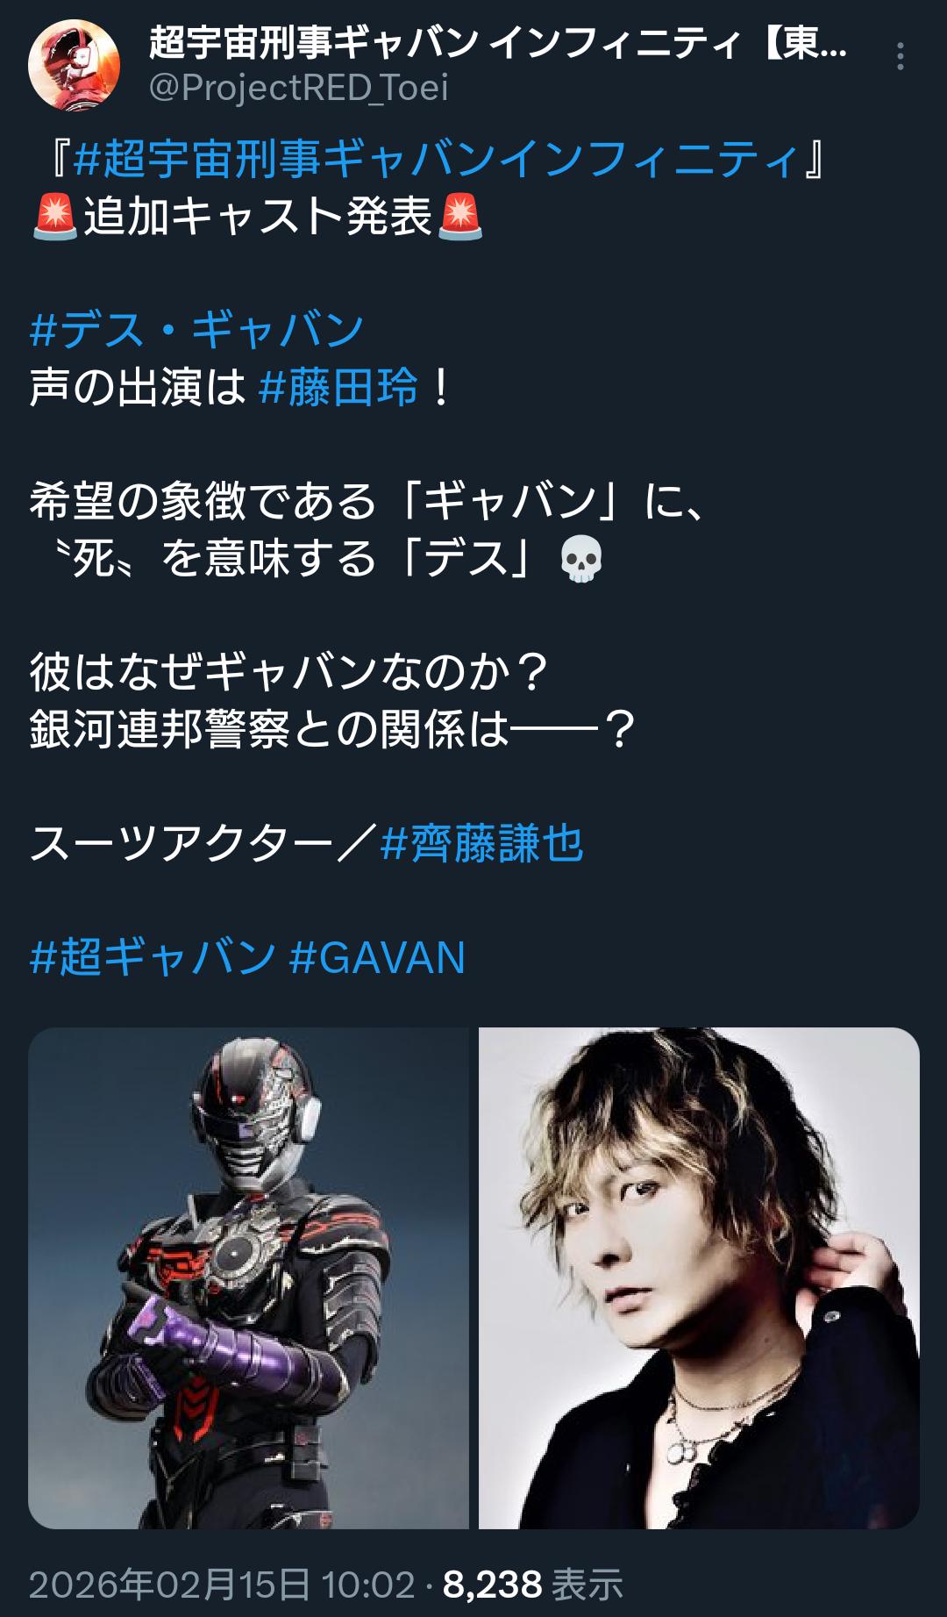
Task: Open the 8,238 表示 view count
Action: (532, 1585)
